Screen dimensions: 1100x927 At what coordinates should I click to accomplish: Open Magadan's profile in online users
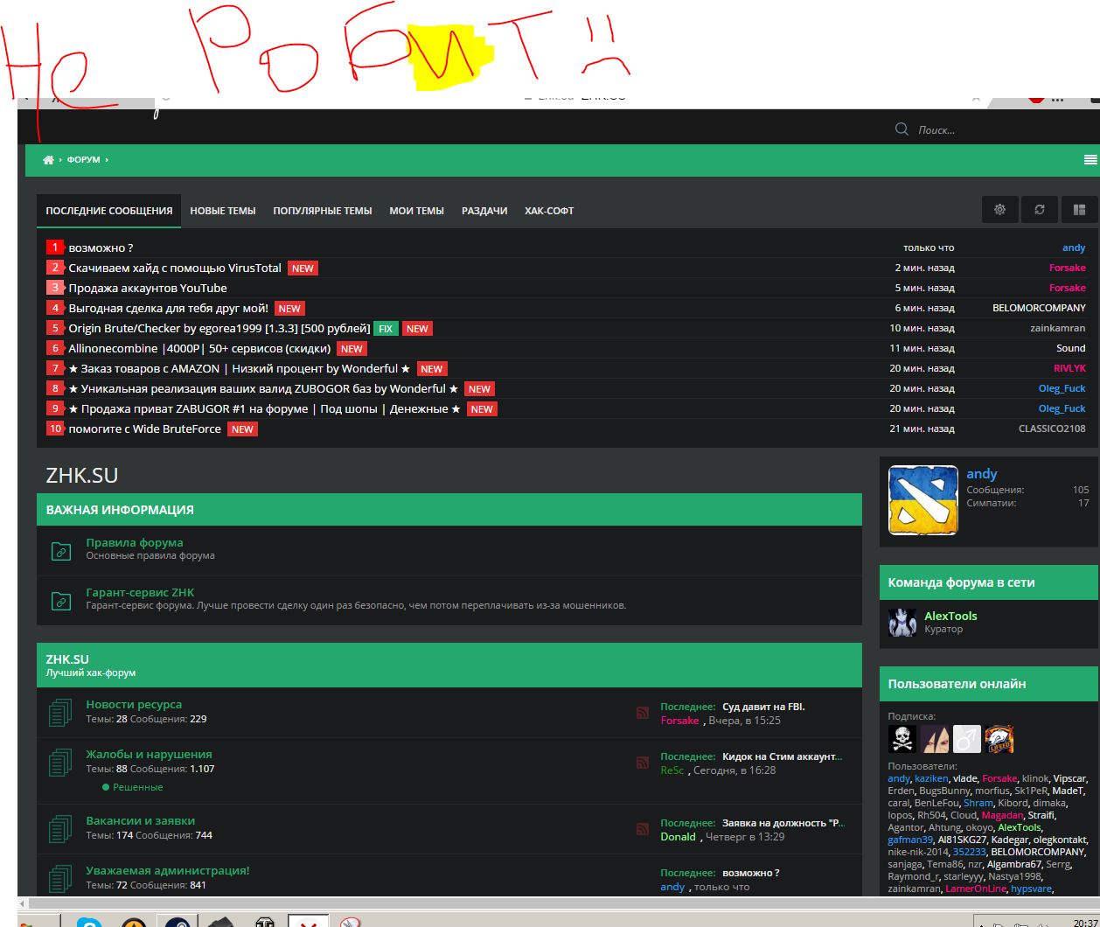[1002, 815]
